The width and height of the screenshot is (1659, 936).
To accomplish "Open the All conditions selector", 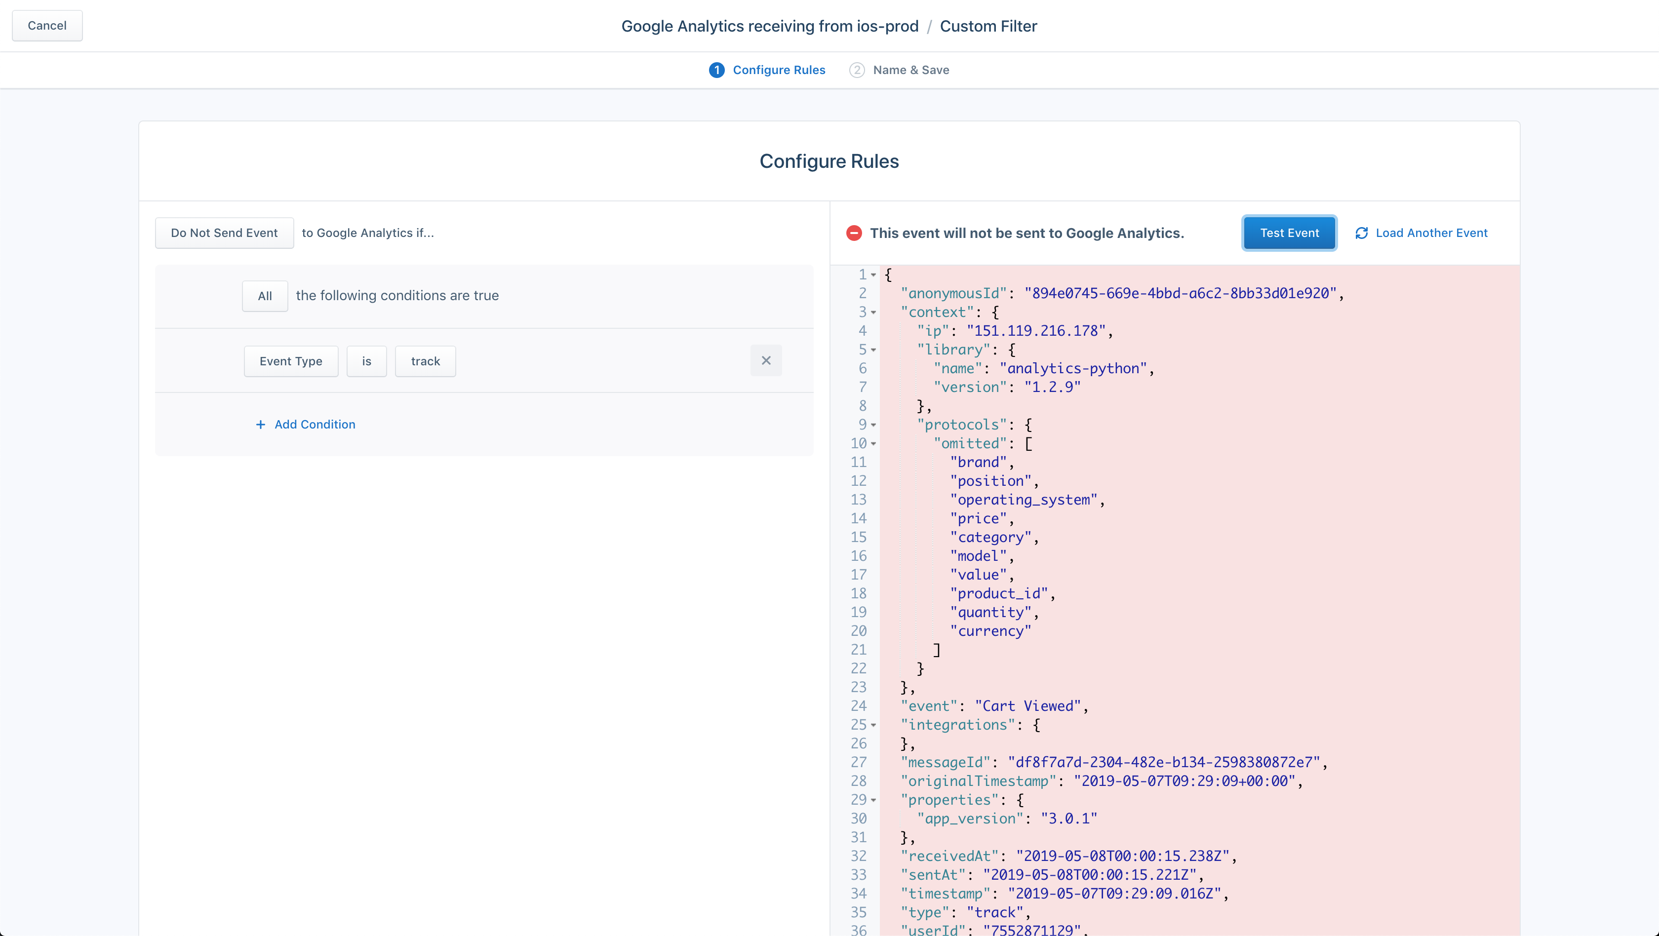I will (x=265, y=296).
